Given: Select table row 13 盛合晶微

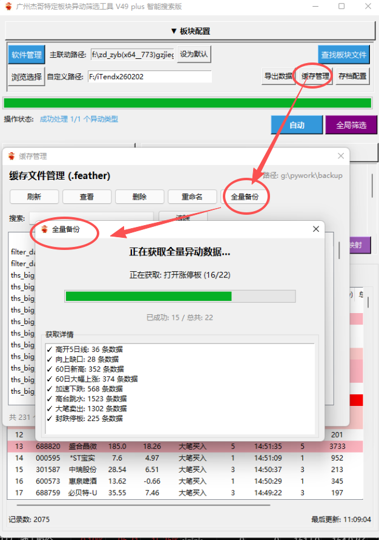Looking at the screenshot, I should [185, 447].
